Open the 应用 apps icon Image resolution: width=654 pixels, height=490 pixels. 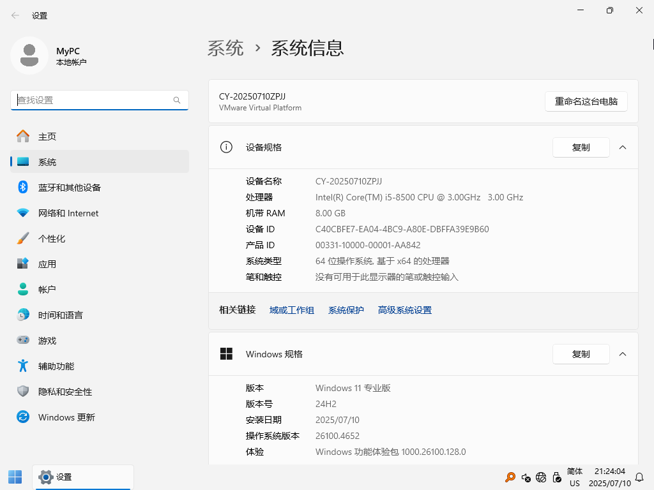(23, 264)
